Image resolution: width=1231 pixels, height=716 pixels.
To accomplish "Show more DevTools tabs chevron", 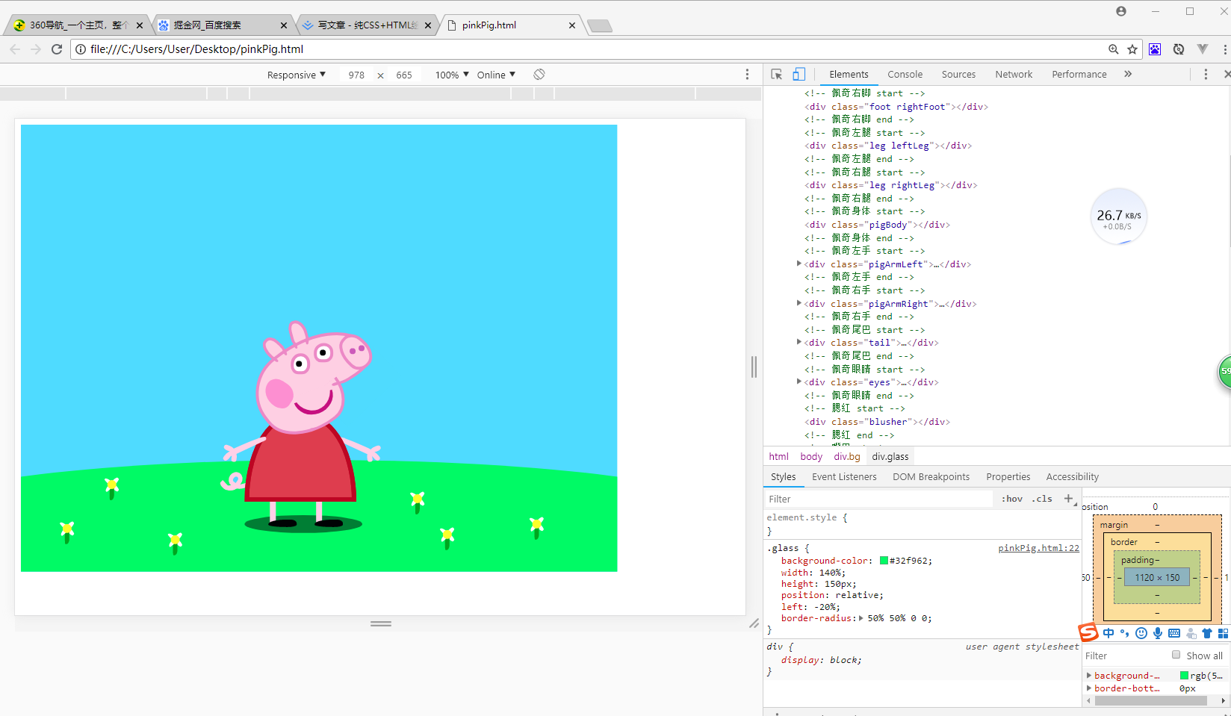I will pos(1128,74).
